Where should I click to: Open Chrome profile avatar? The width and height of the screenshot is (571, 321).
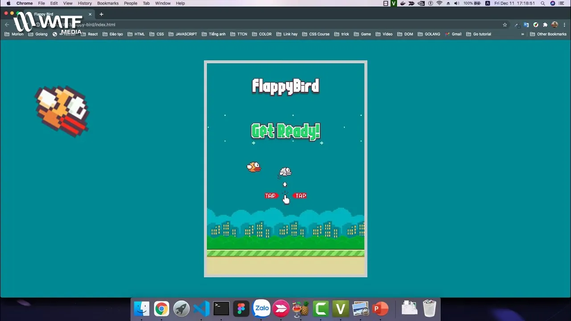click(555, 25)
